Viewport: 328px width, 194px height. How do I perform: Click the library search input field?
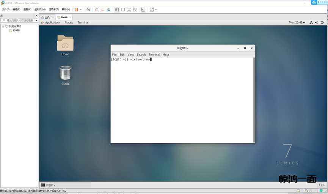19,21
